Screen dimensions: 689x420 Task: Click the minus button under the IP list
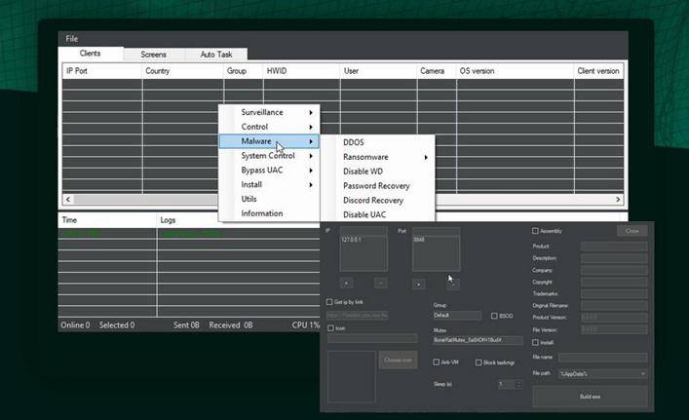380,284
